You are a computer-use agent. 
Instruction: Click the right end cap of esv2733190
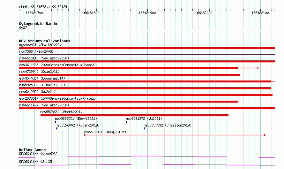click(x=265, y=135)
